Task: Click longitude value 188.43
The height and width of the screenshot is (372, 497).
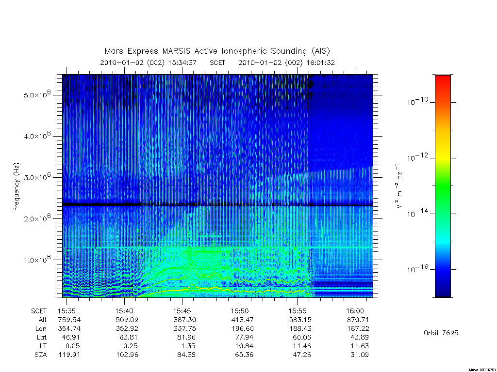Action: [300, 329]
